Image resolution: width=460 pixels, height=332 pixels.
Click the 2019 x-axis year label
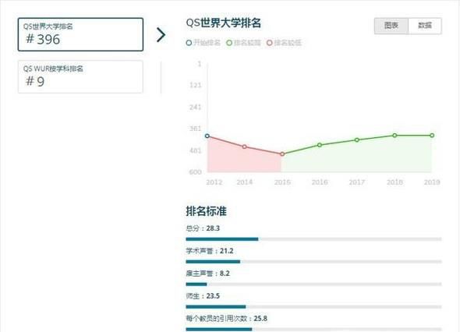point(432,182)
